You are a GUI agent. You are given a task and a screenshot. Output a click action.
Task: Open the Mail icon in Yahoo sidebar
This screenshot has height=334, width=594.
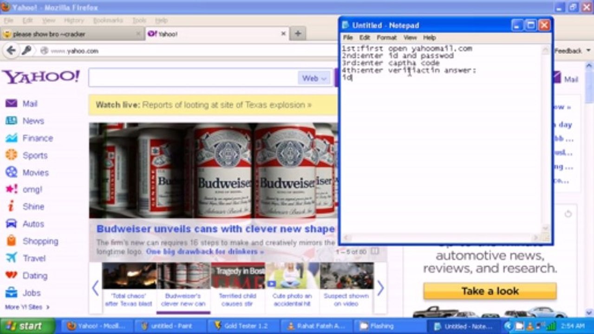(x=11, y=103)
